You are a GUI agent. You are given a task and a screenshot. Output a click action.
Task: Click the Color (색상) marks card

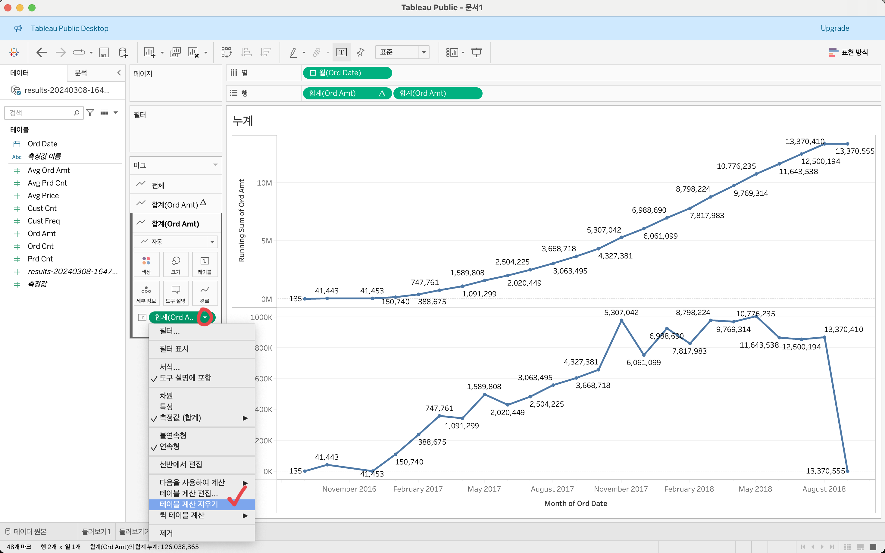point(146,264)
